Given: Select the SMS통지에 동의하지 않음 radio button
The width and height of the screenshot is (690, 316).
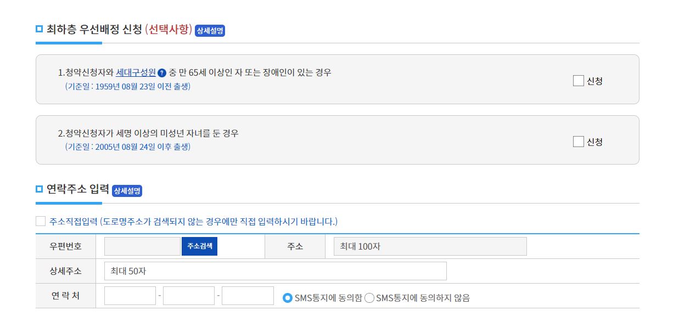Looking at the screenshot, I should 371,299.
